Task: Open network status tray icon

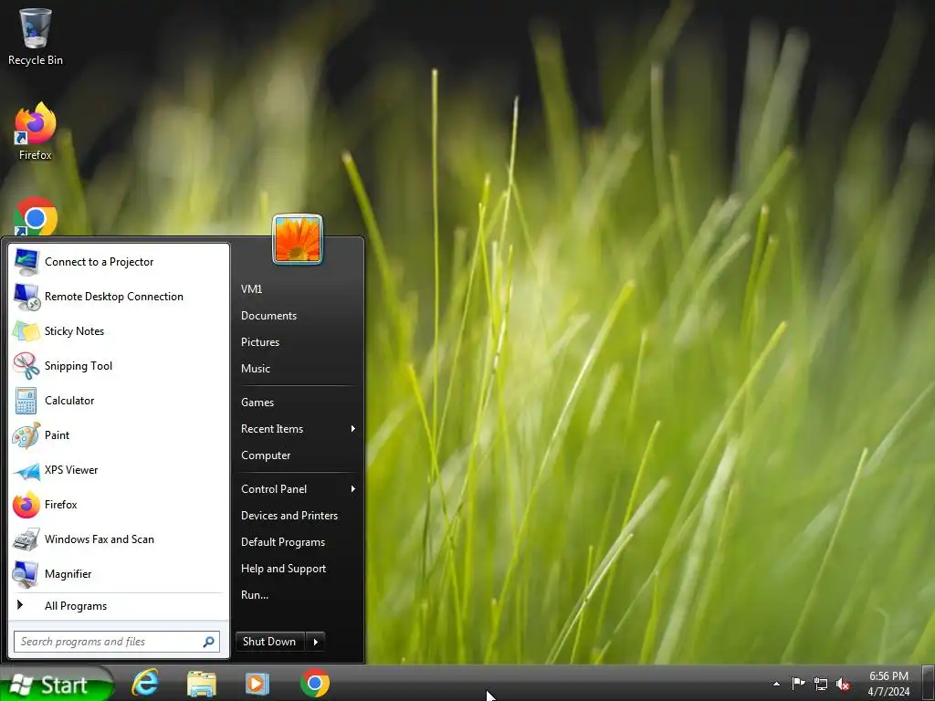Action: tap(821, 684)
